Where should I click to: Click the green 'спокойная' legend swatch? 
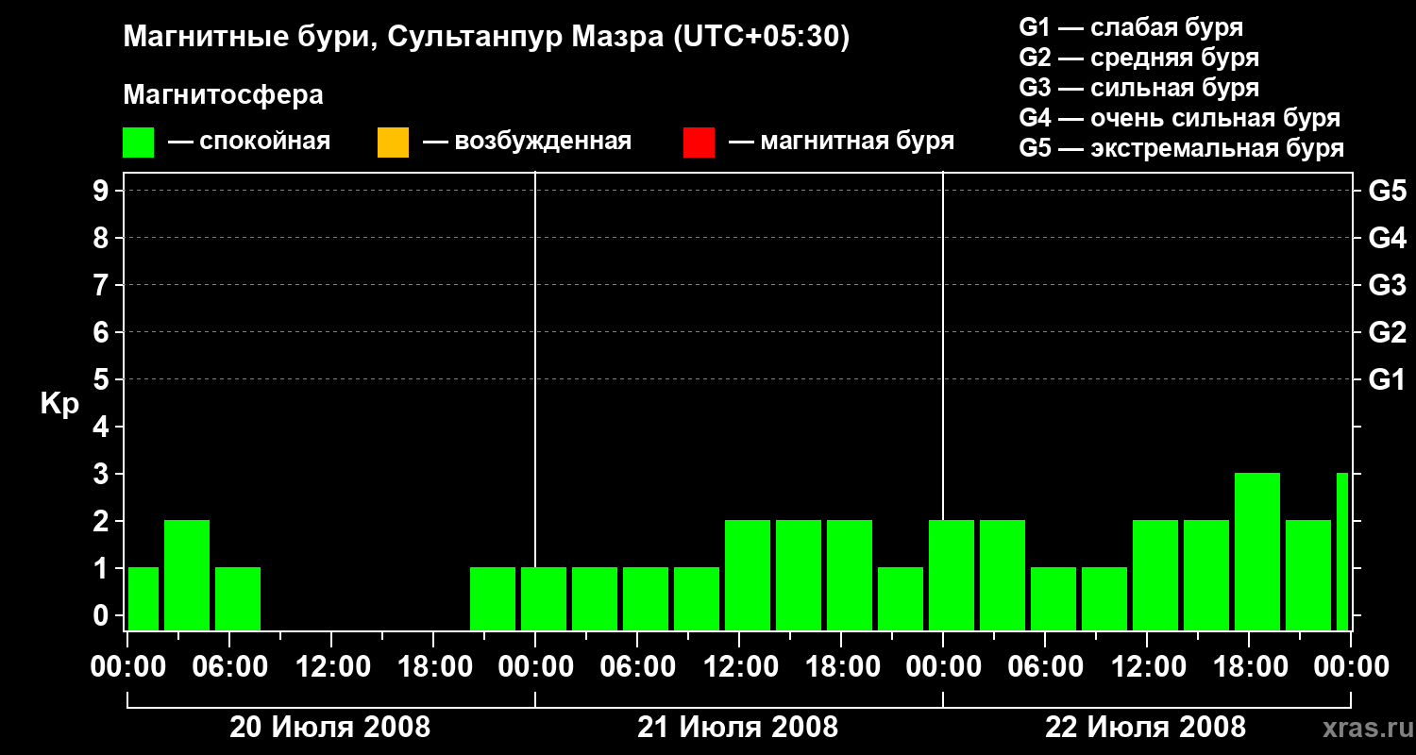point(138,143)
